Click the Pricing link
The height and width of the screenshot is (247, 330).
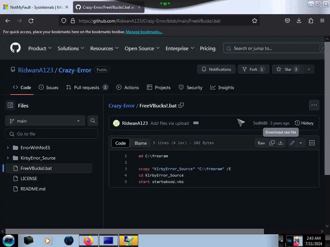(208, 48)
